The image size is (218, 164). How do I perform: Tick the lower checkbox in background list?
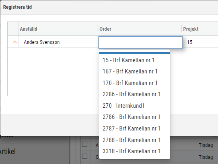(84, 156)
